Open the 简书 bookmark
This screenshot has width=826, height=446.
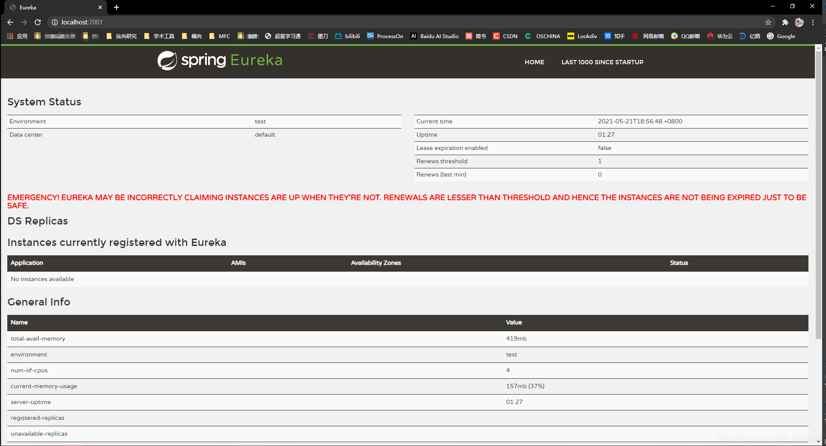[x=476, y=36]
